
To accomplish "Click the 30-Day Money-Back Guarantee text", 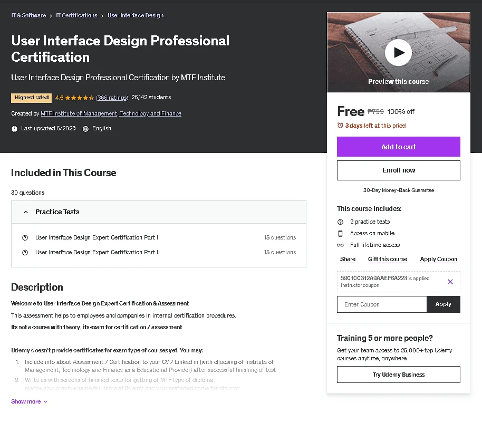I will point(398,190).
